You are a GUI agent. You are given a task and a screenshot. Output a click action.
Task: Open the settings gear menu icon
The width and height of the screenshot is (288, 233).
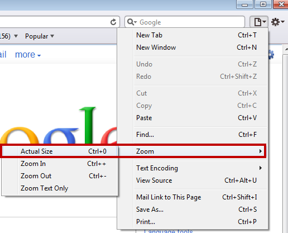278,22
